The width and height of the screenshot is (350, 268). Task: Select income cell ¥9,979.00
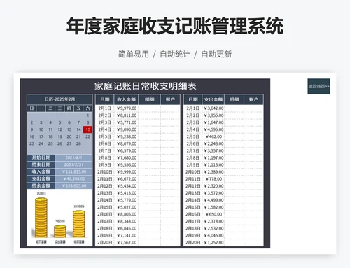(x=126, y=108)
